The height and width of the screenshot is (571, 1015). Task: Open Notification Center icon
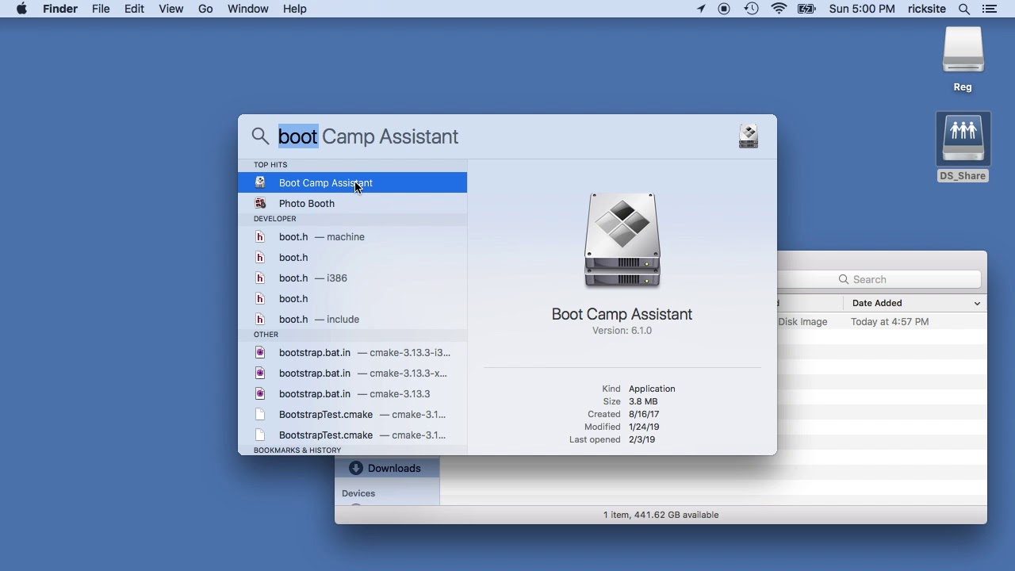click(x=990, y=9)
